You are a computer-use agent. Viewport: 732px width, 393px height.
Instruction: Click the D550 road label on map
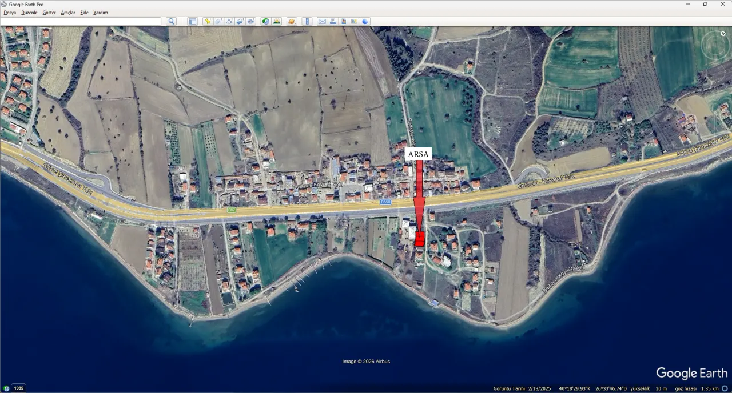tap(385, 202)
